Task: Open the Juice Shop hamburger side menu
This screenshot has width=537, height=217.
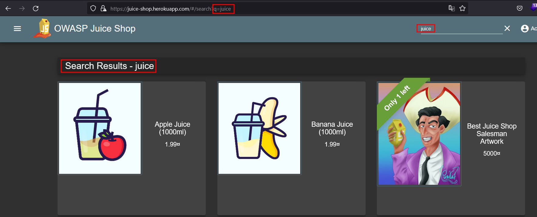Action: tap(17, 29)
